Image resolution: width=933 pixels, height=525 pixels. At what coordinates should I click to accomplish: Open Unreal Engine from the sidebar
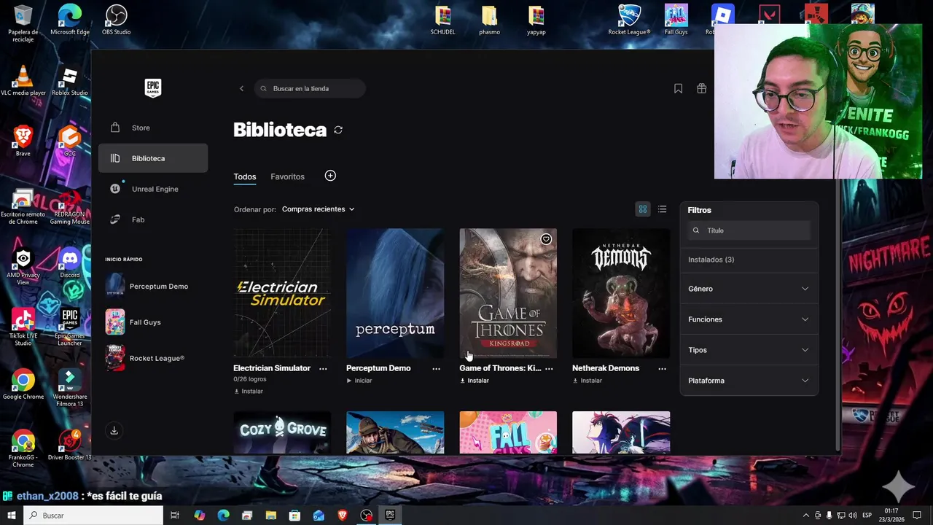pyautogui.click(x=153, y=189)
